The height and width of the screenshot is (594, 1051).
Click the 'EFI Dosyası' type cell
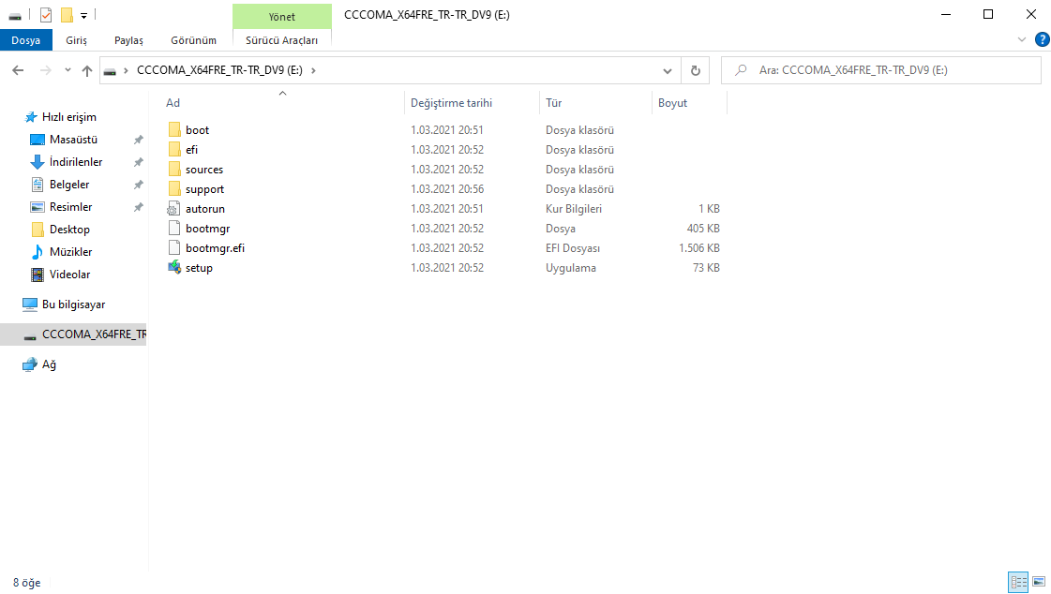tap(573, 247)
